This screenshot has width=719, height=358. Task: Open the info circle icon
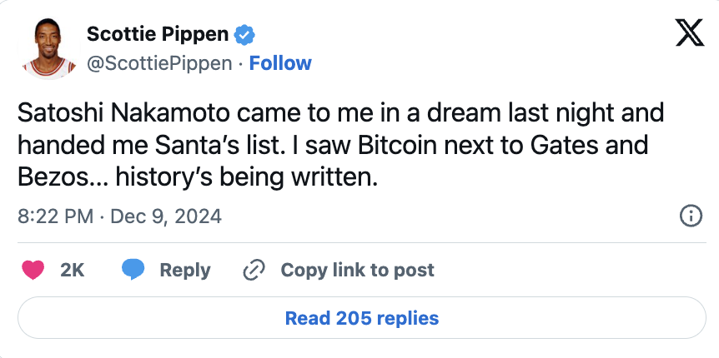click(x=691, y=216)
